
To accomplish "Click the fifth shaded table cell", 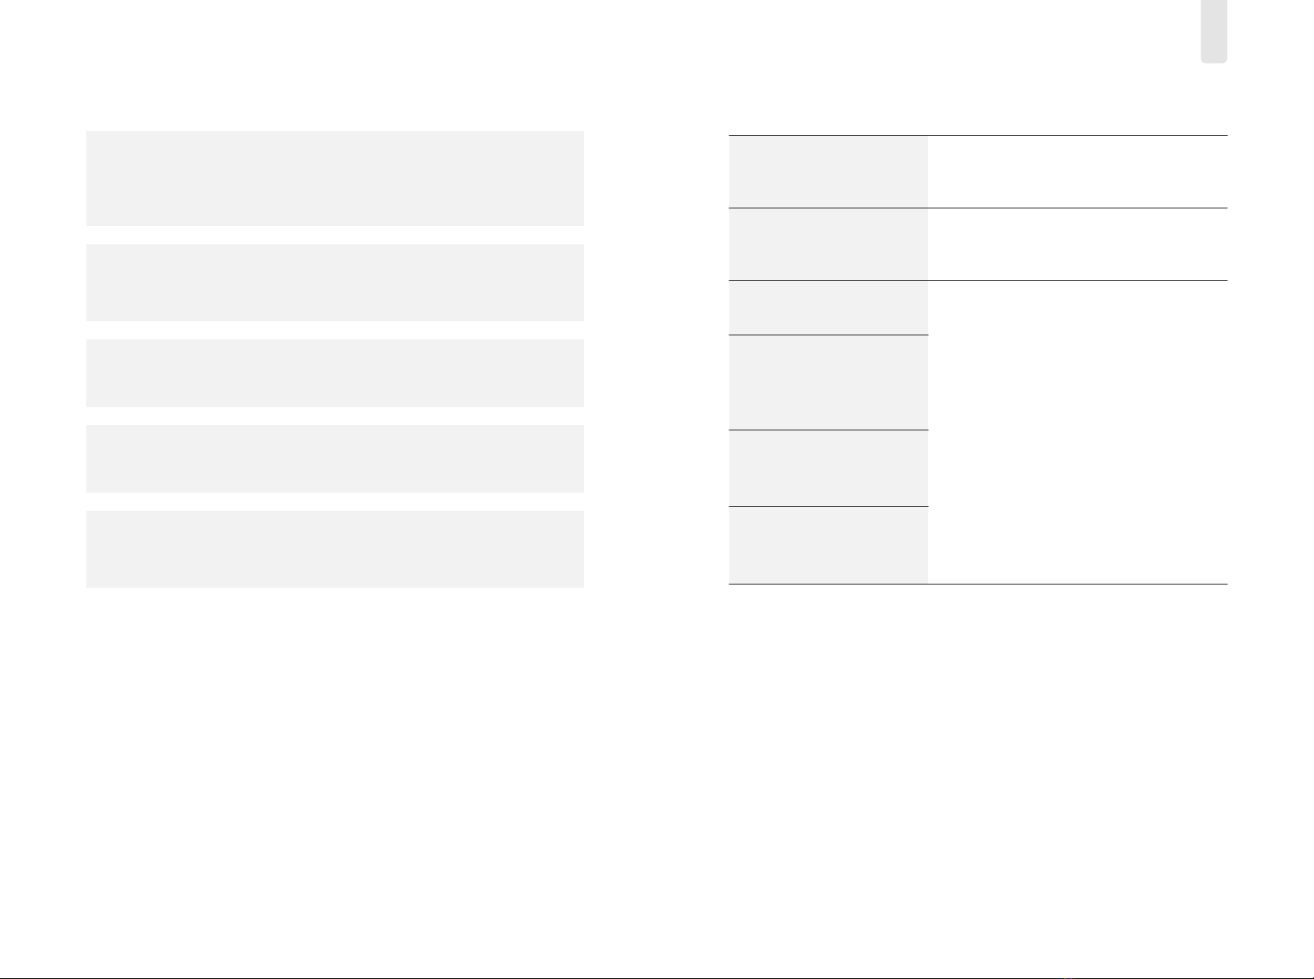I will coord(828,468).
